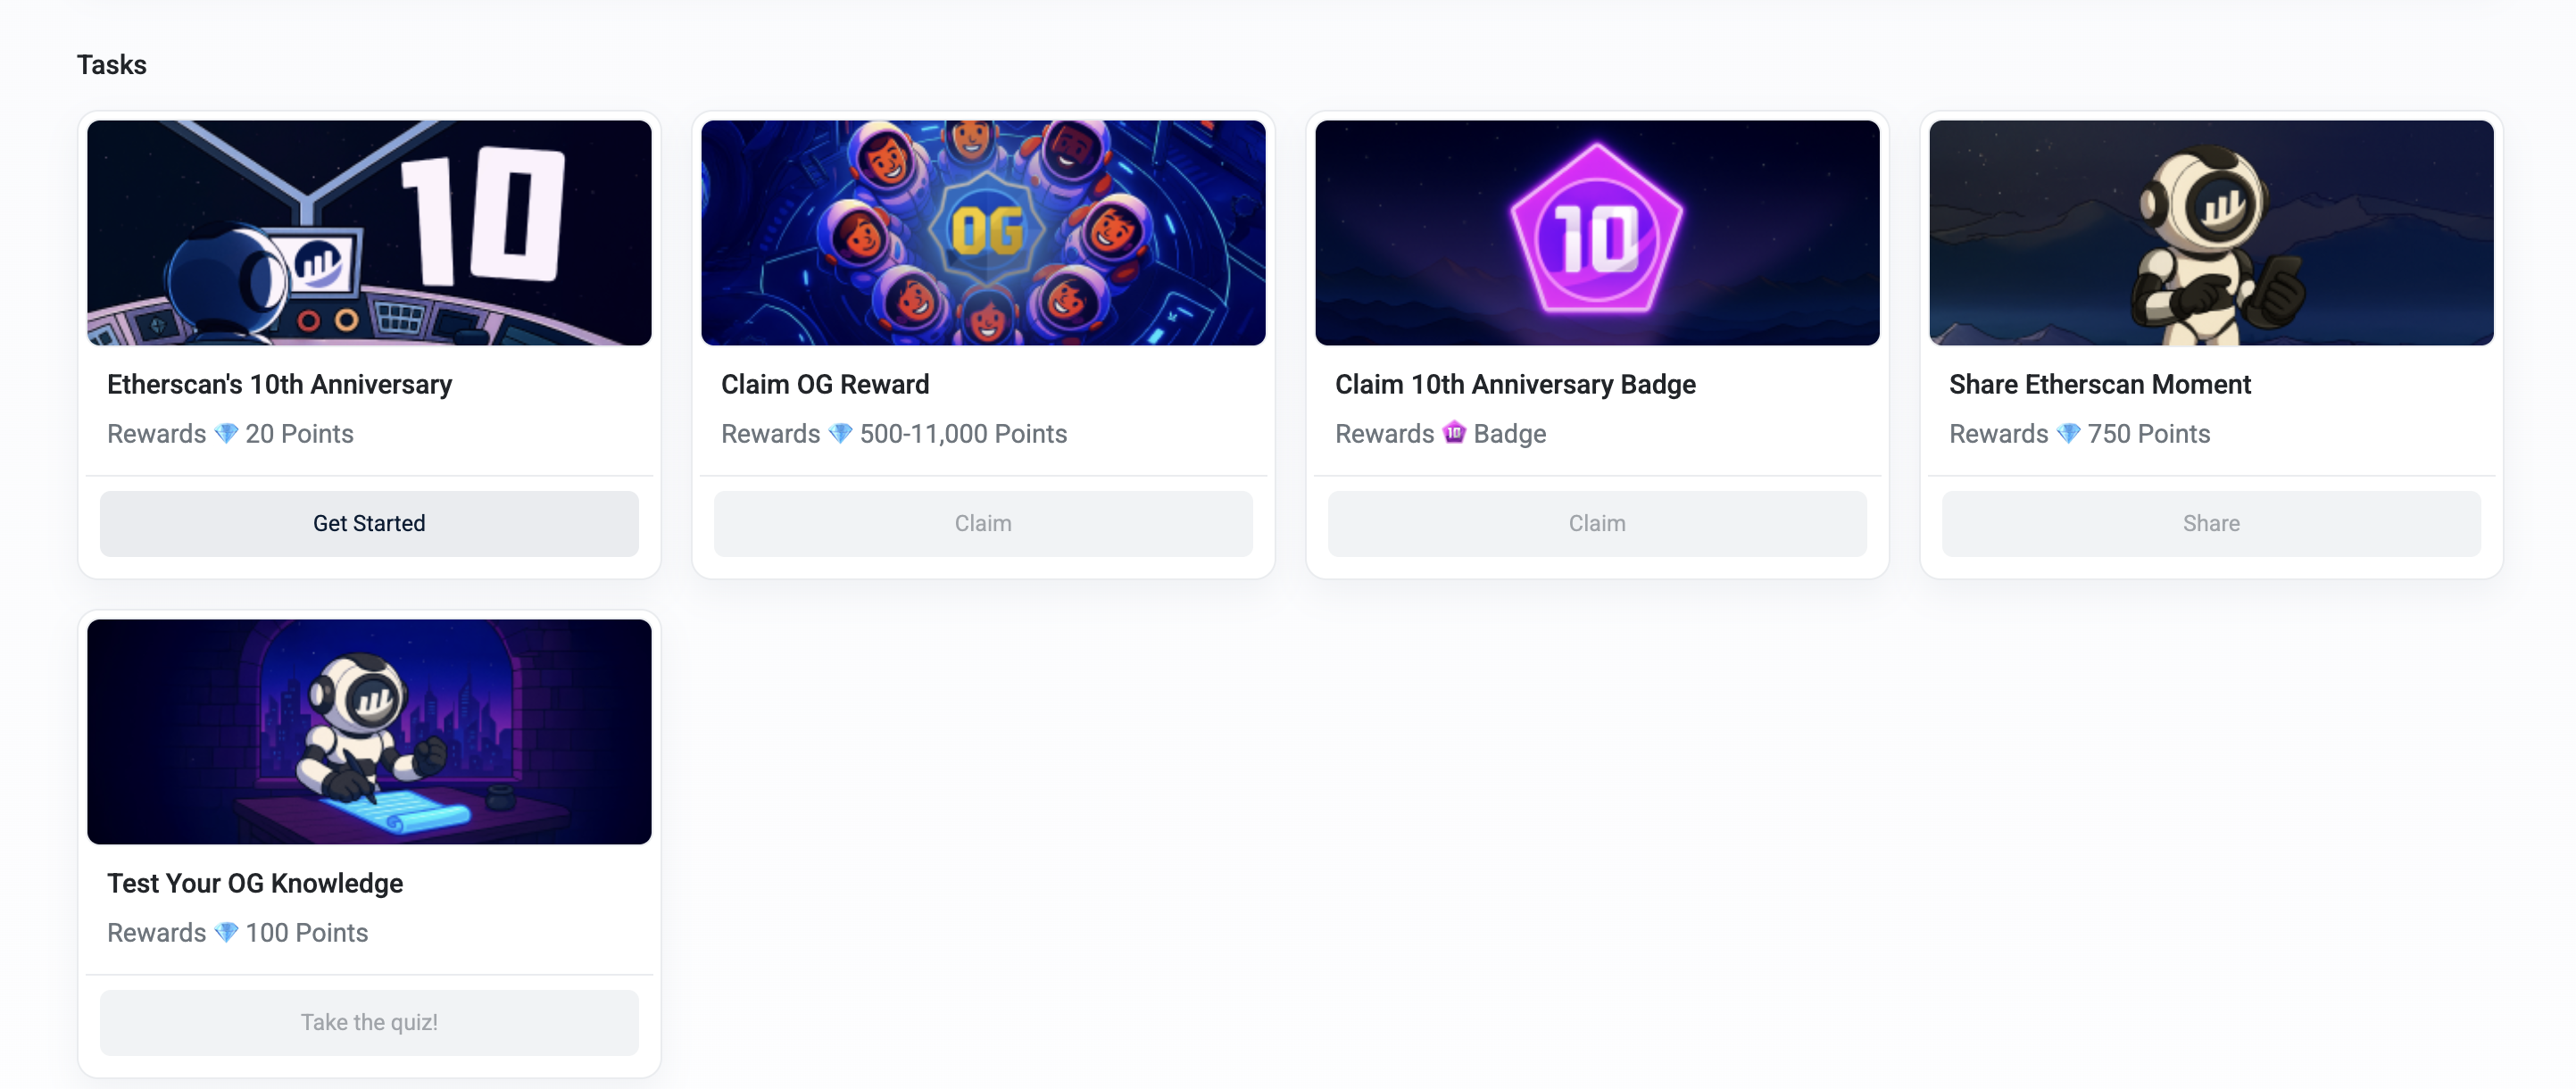Click the Get Started button

(369, 523)
